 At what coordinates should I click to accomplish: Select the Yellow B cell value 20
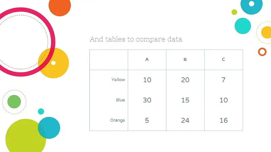[185, 80]
